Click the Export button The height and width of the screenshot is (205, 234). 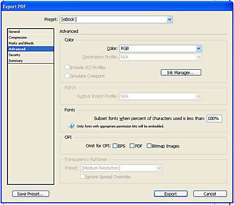pos(171,194)
